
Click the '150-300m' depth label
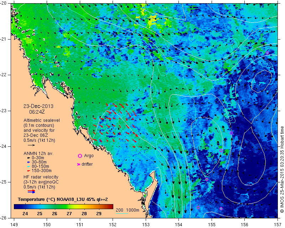[42, 171]
